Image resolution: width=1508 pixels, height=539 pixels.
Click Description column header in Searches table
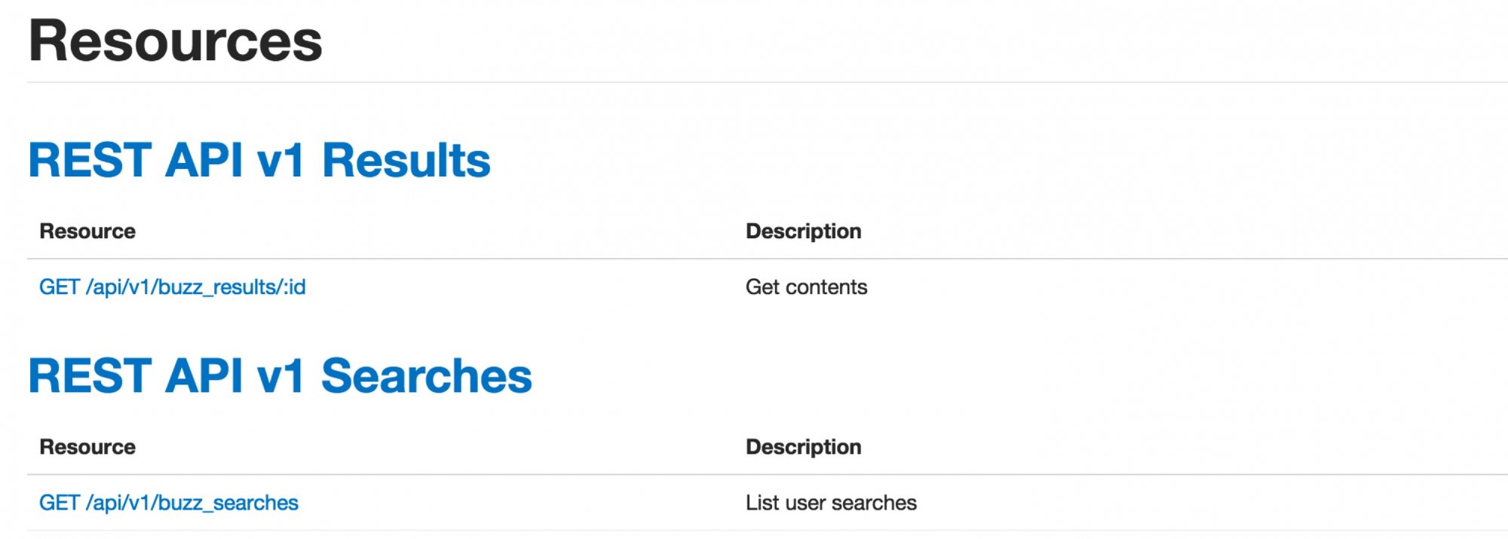[x=803, y=447]
